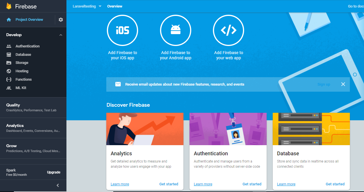
Task: Click 'Receive email updates' banner text
Action: (x=185, y=84)
